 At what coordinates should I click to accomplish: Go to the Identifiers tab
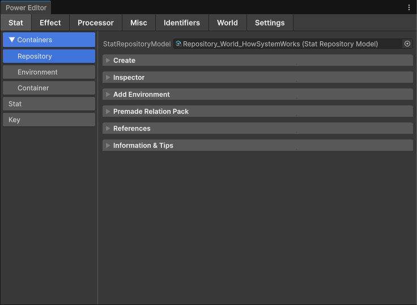(182, 23)
